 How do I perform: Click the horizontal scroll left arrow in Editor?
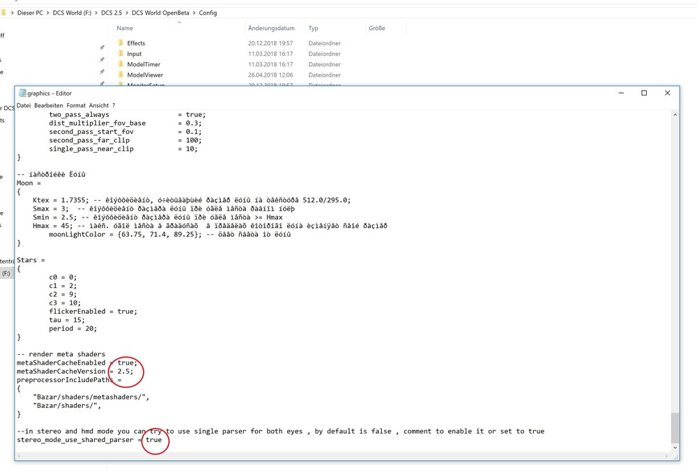point(19,456)
